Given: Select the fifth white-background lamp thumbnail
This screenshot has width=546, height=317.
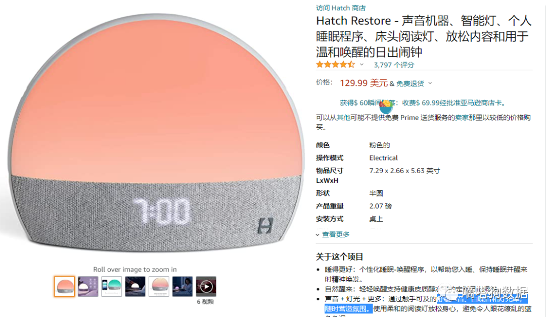Looking at the screenshot, I should [159, 286].
